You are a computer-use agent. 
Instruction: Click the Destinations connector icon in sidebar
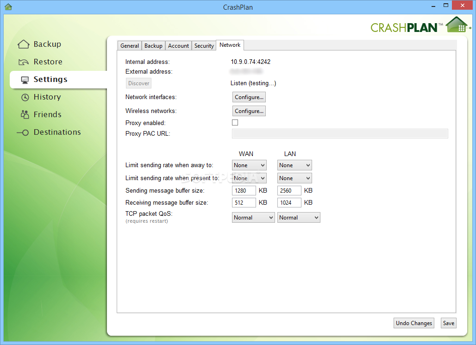[23, 132]
